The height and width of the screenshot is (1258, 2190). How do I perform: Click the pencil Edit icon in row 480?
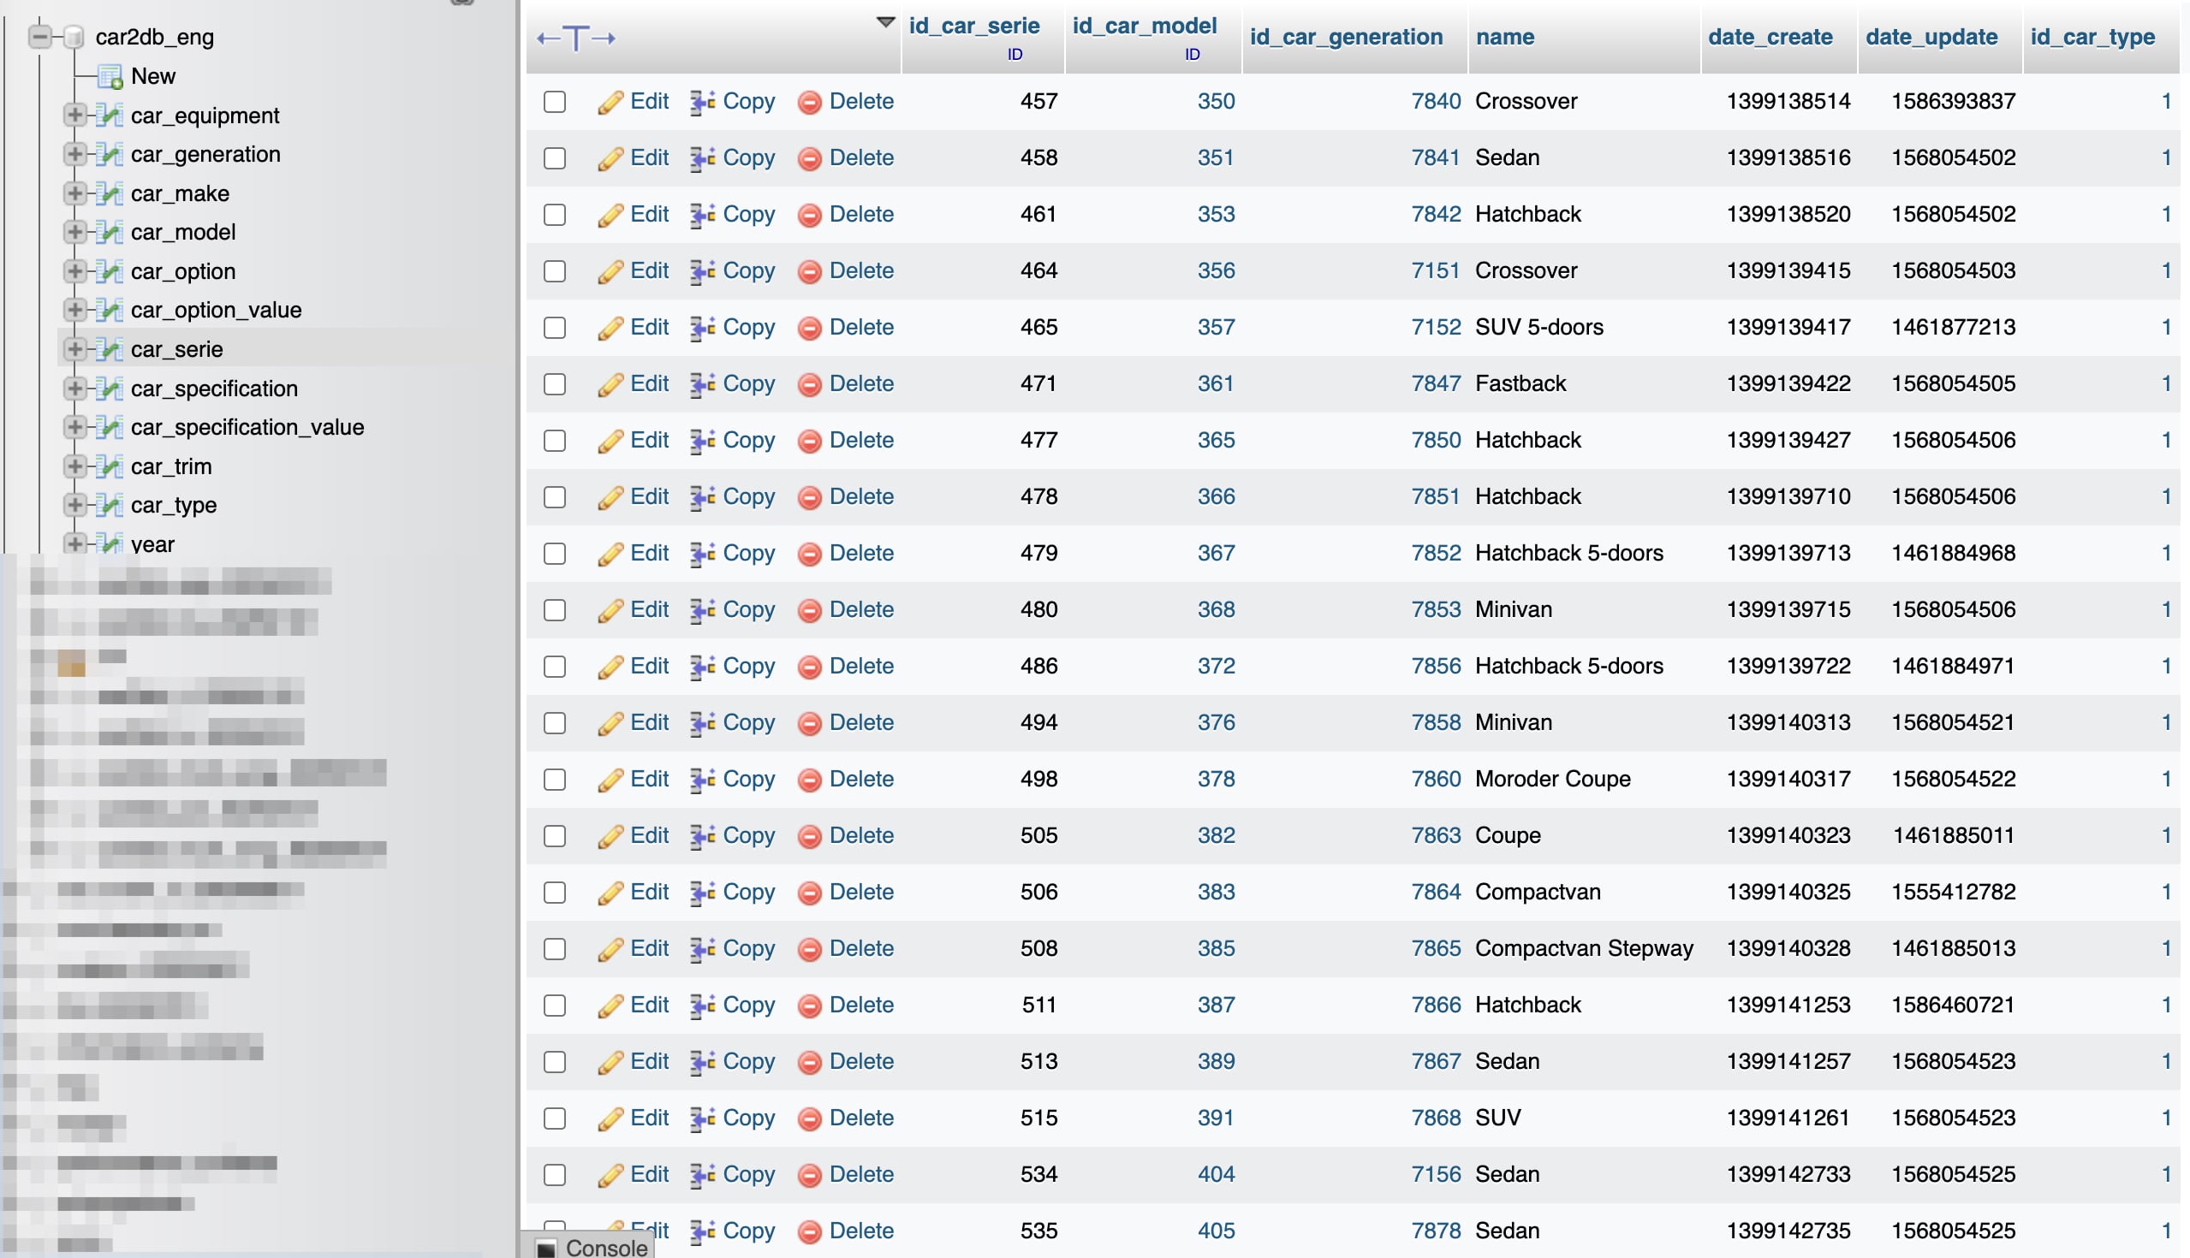[x=610, y=610]
